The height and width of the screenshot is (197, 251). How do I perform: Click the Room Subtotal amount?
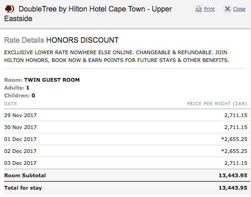point(233,175)
